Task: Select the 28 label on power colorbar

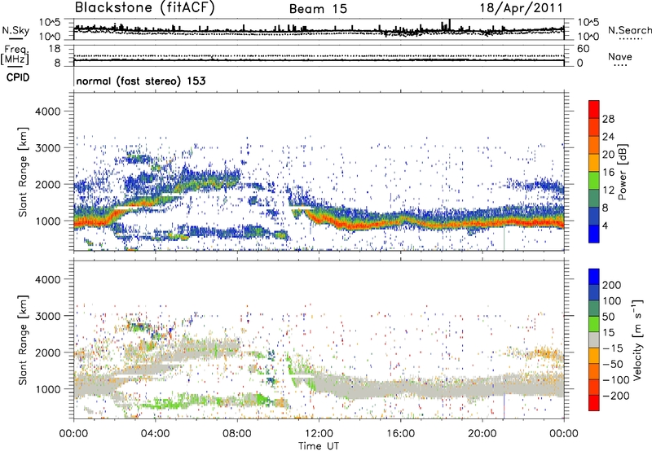Action: click(608, 119)
